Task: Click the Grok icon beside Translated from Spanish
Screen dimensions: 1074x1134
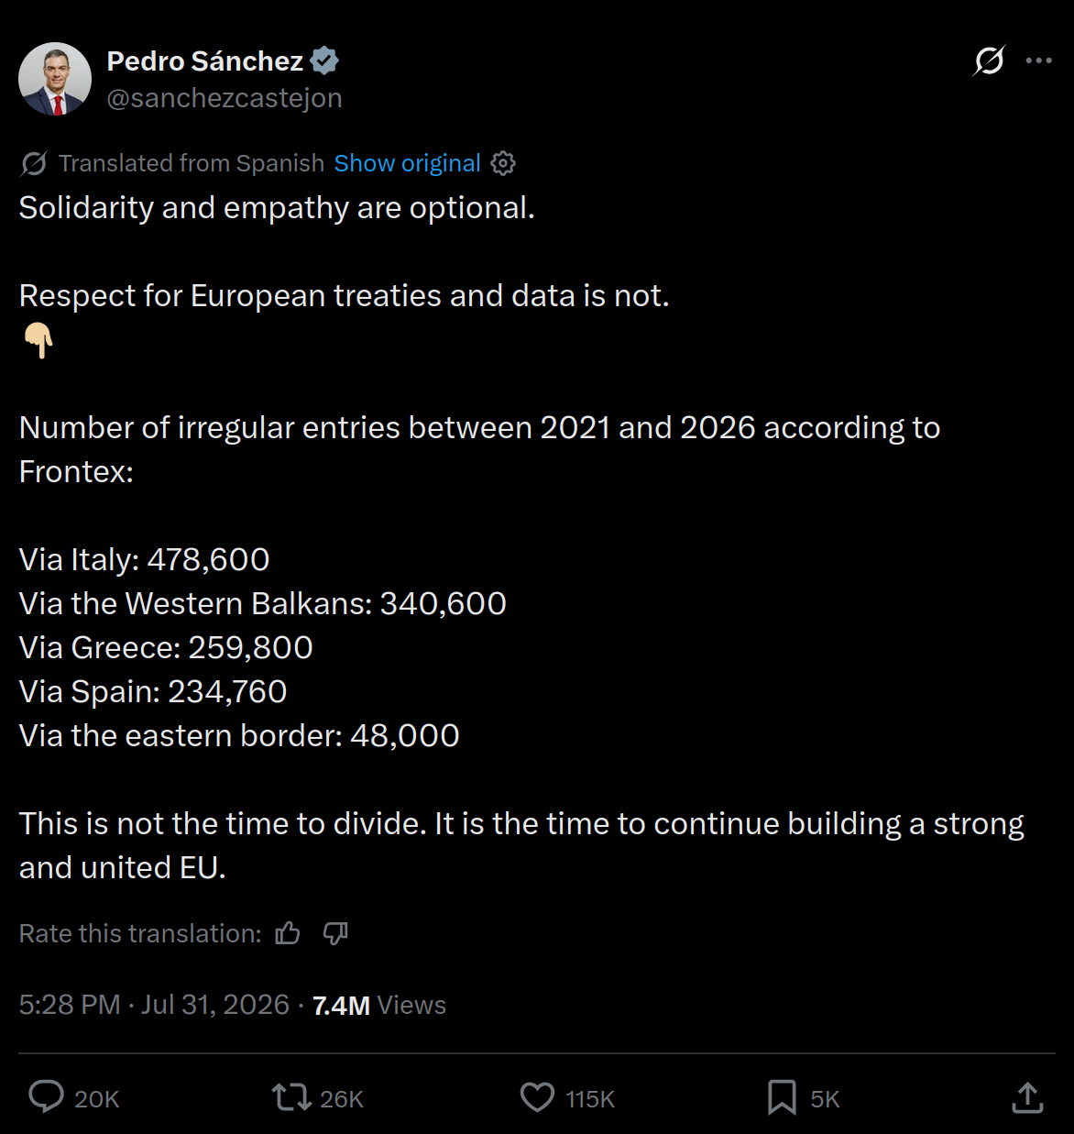Action: click(34, 163)
